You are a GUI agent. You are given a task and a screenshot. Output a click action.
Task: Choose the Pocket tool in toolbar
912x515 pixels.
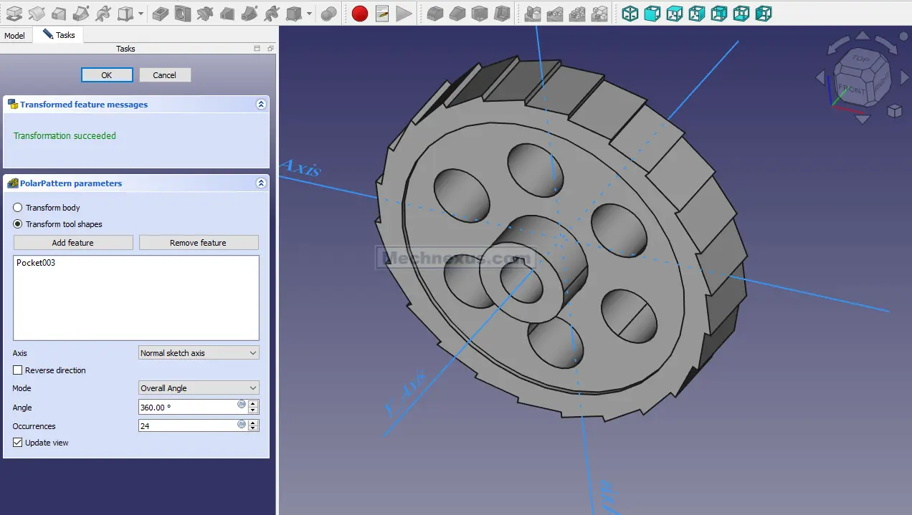click(161, 13)
